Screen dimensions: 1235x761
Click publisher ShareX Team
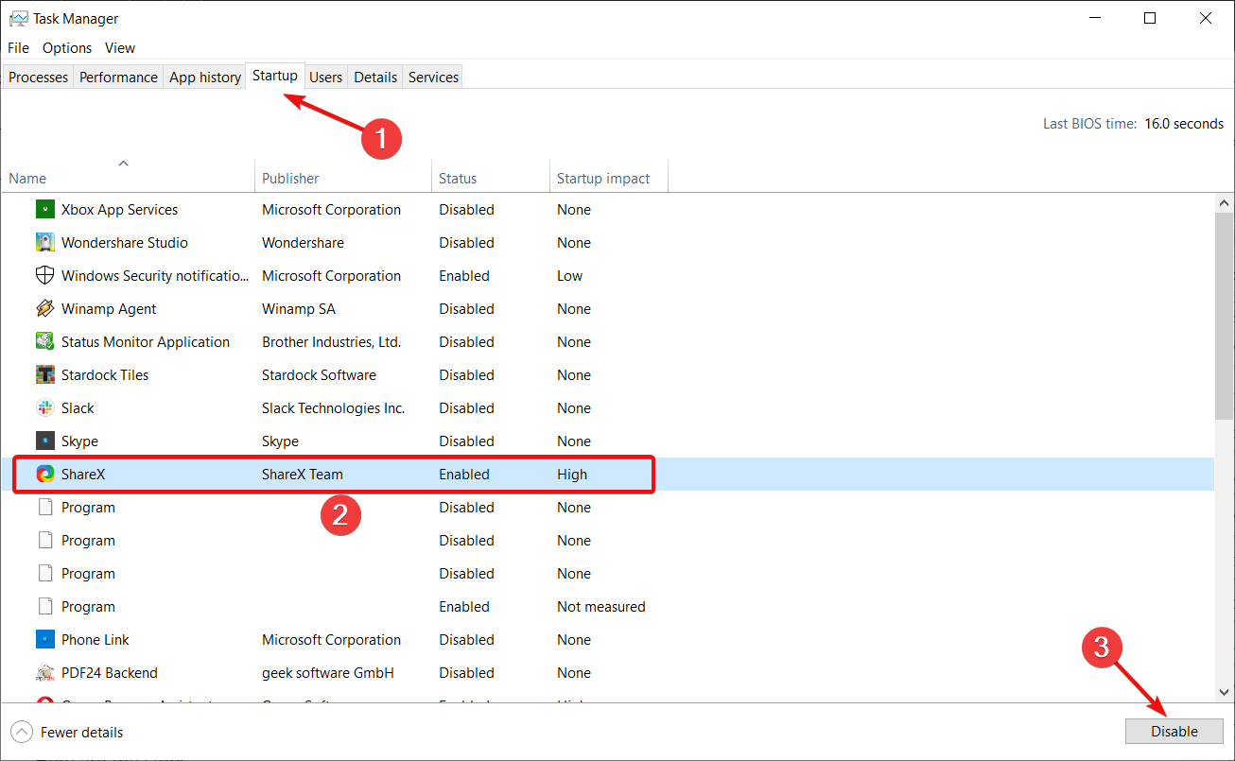[303, 475]
